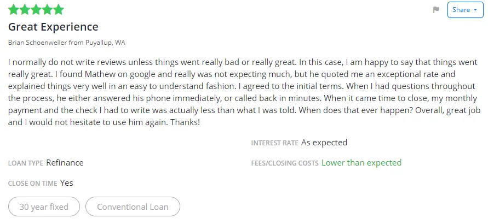
Task: Click the "Great Experience" review title
Action: point(53,27)
